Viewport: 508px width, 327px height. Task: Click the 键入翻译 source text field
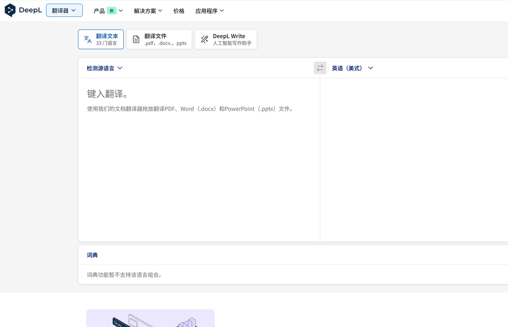point(199,159)
